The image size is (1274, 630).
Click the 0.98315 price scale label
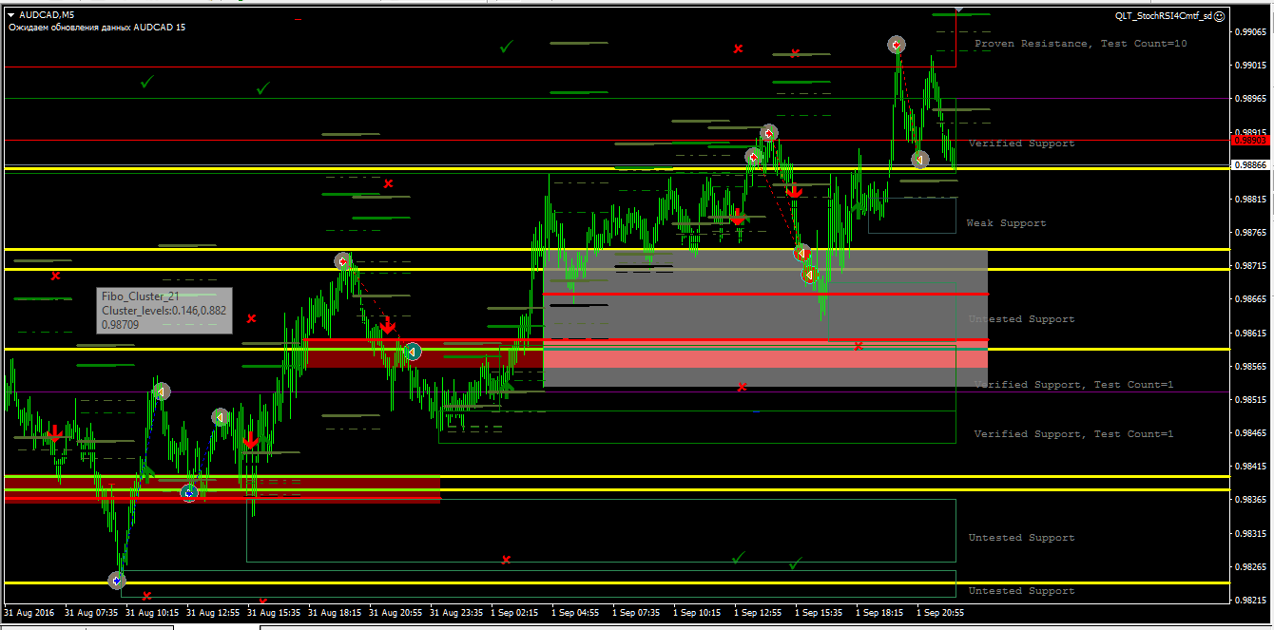click(1250, 533)
